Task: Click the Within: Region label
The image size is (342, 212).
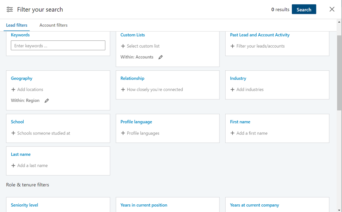Action: pos(25,101)
